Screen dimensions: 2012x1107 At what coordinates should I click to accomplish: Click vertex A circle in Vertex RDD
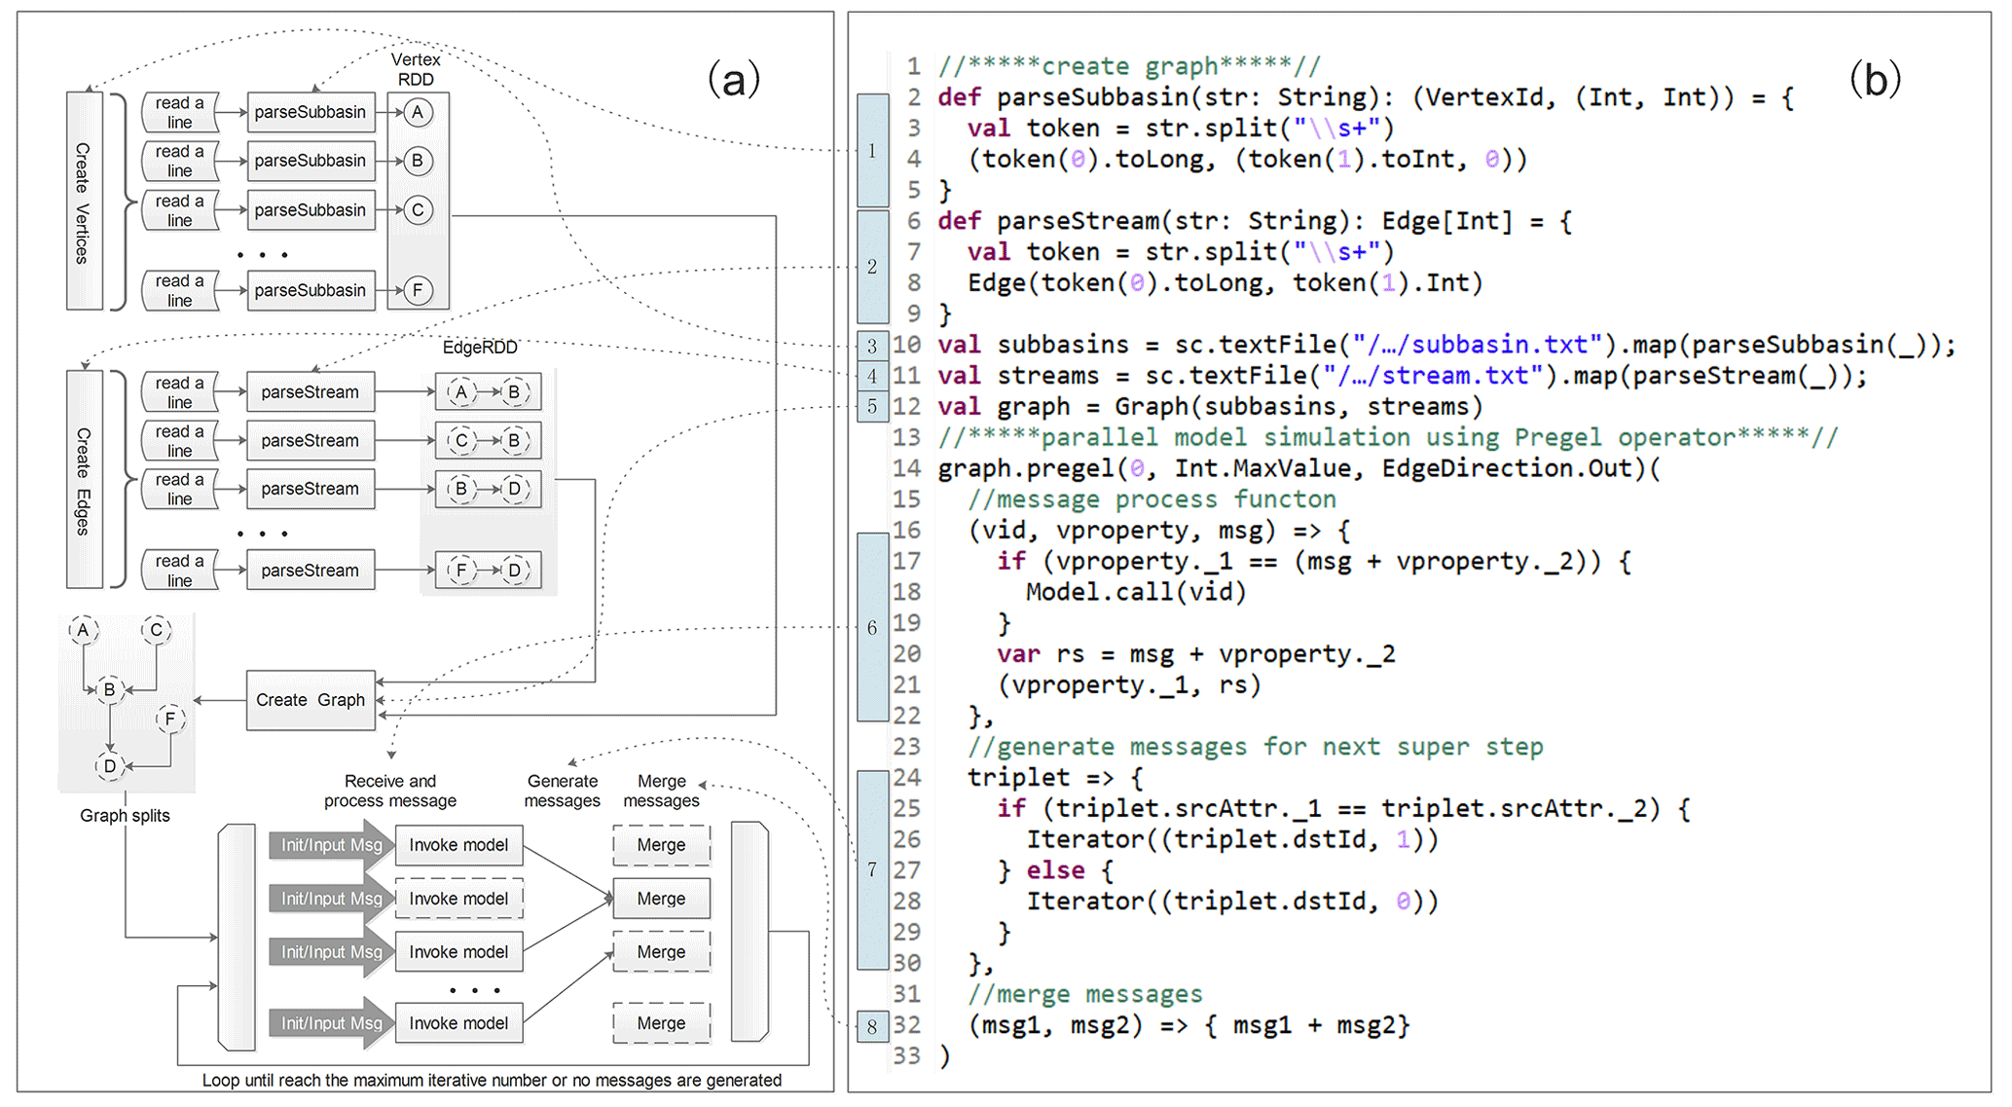click(418, 112)
